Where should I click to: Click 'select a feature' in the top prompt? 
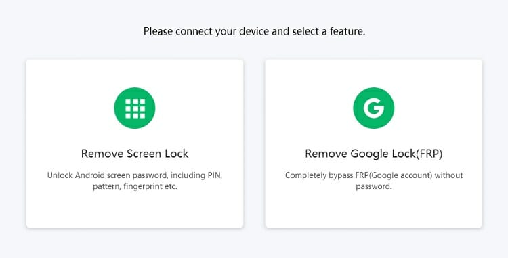pos(329,31)
